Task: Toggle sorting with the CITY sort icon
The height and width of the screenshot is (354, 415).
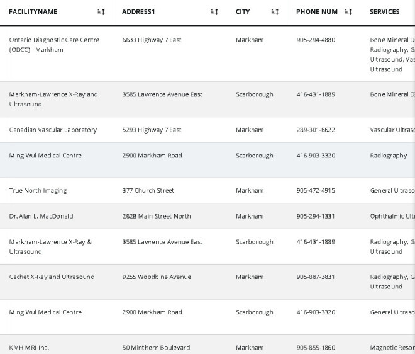Action: tap(275, 12)
